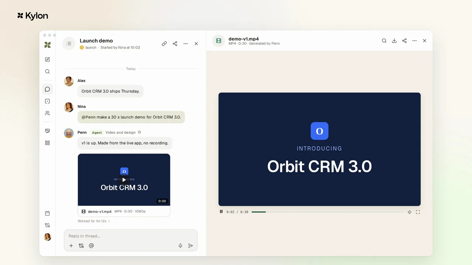Add an attachment with the plus icon
The image size is (472, 265).
(71, 245)
